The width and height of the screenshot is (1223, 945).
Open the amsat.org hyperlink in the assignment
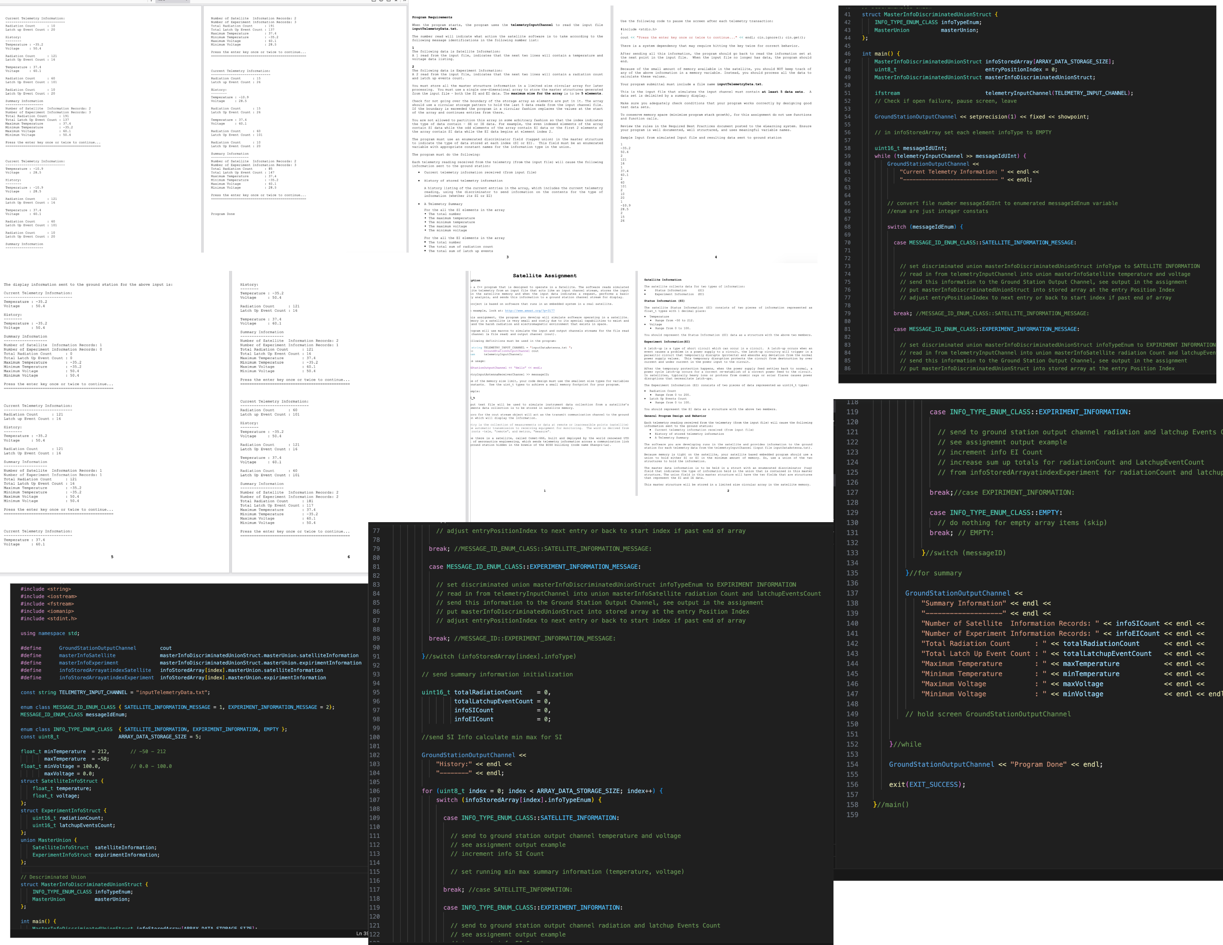[529, 311]
